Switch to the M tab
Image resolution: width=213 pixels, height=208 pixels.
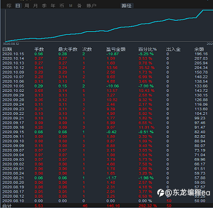click(x=70, y=6)
